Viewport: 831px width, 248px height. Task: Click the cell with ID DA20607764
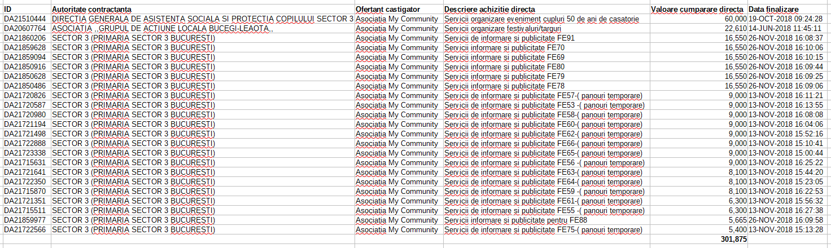[x=24, y=29]
